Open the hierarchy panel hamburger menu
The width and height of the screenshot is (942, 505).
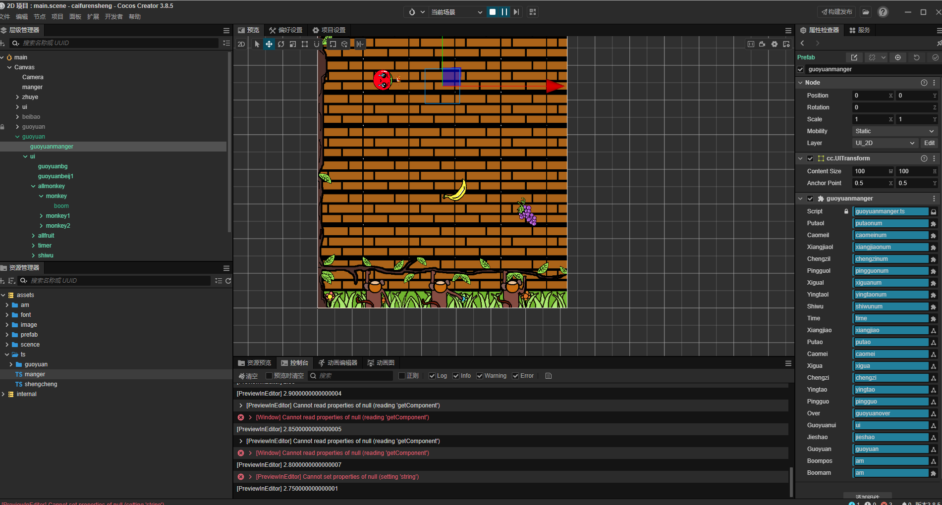pos(226,30)
